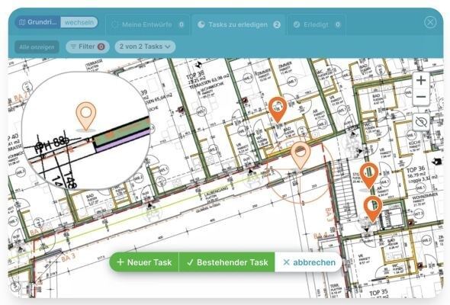Viewport: 450px width, 305px height.
Task: Click the zoom out minus button
Action: point(421,97)
